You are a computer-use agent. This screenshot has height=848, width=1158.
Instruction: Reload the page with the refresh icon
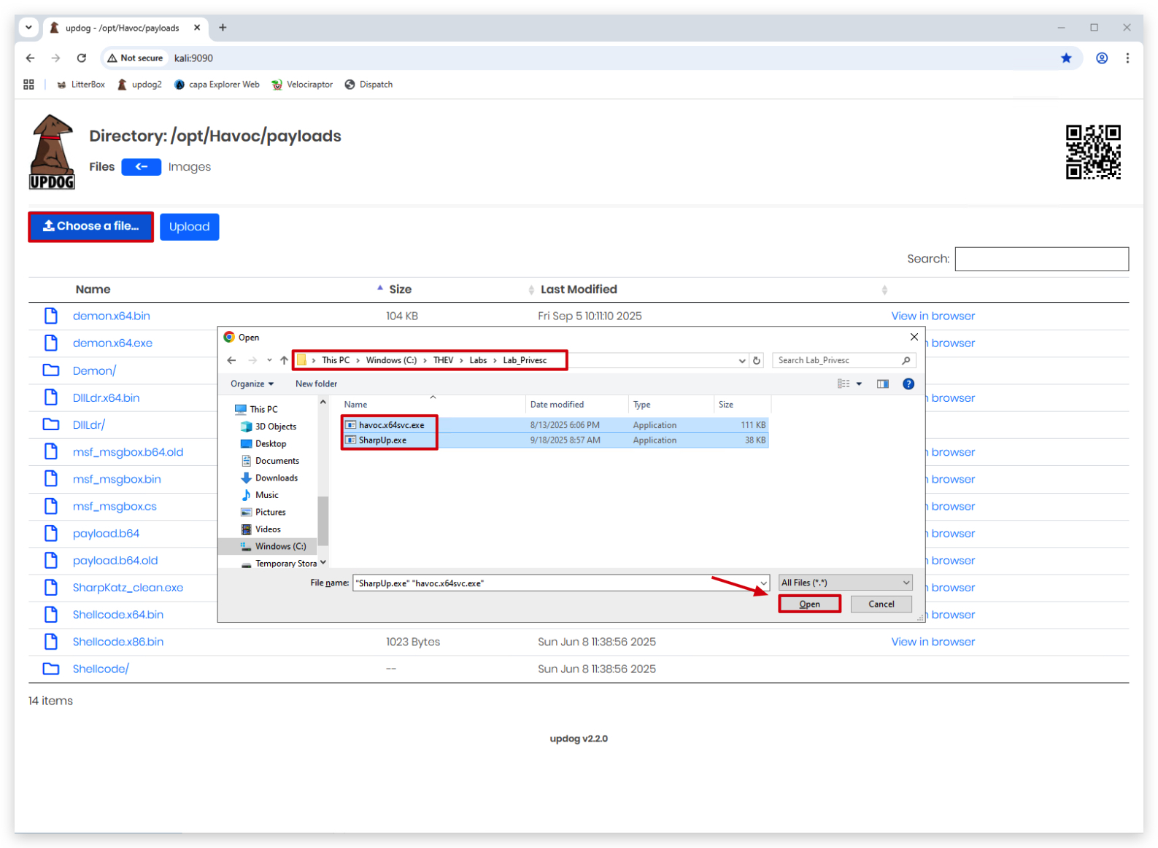point(82,58)
